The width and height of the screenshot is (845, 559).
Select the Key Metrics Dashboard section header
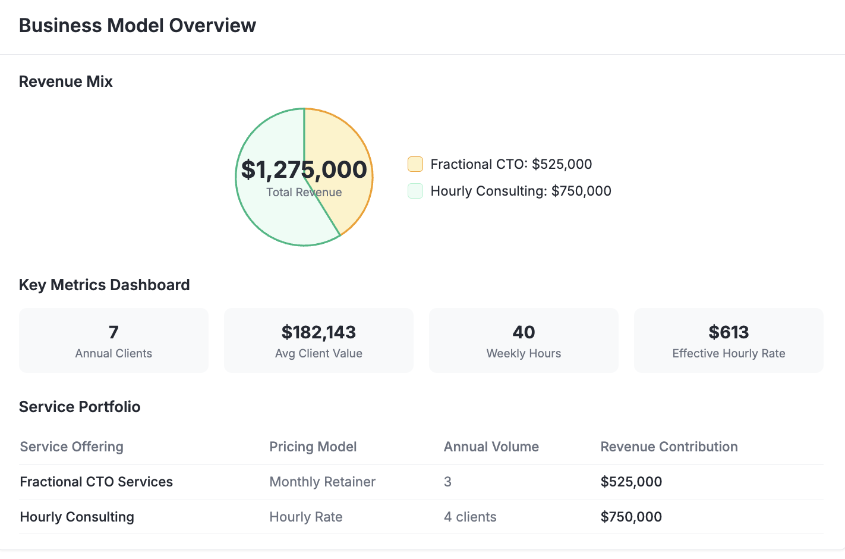tap(104, 285)
